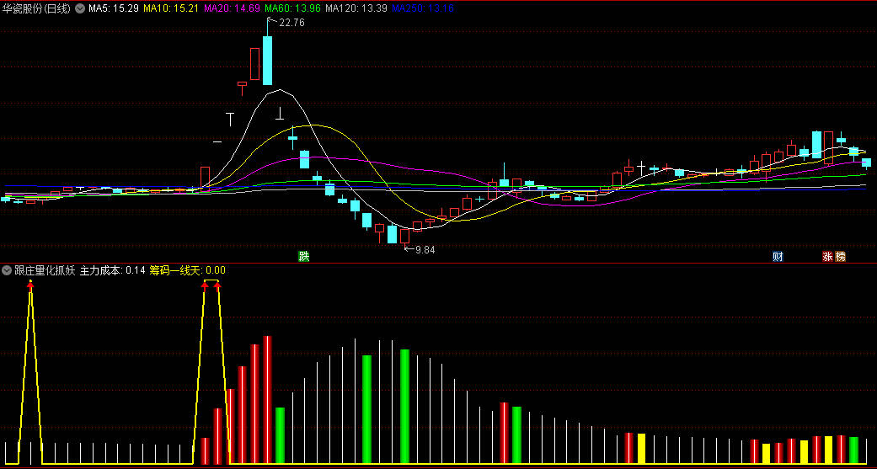This screenshot has width=877, height=469.
Task: Select the MA250: 13.16 blue label
Action: click(422, 8)
